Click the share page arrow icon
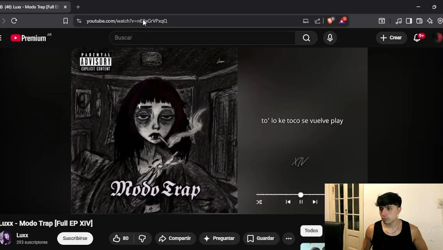Image resolution: width=443 pixels, height=250 pixels. click(x=318, y=21)
